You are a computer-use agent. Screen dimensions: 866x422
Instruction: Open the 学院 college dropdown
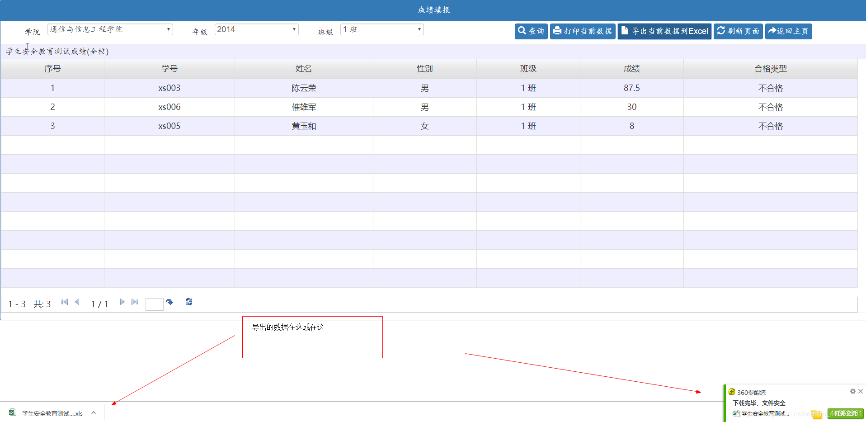point(110,29)
